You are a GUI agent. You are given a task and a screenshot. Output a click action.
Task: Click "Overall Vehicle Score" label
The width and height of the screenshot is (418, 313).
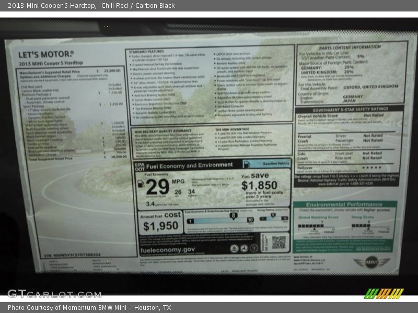tap(318, 116)
